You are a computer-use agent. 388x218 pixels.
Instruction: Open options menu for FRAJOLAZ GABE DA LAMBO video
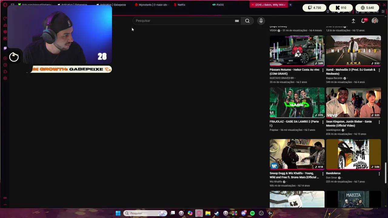click(323, 122)
